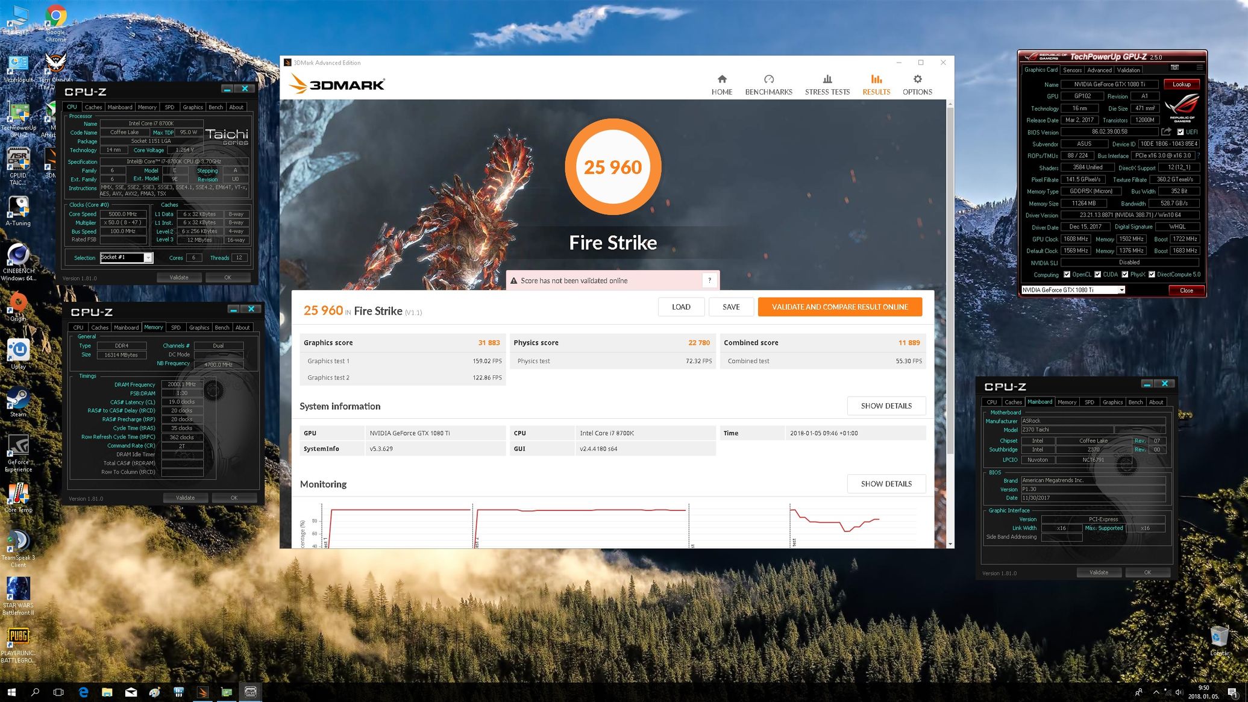Show details for System information
Viewport: 1248px width, 702px height.
click(886, 406)
